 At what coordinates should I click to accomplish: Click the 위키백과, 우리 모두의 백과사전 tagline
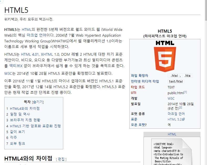tap(29, 19)
